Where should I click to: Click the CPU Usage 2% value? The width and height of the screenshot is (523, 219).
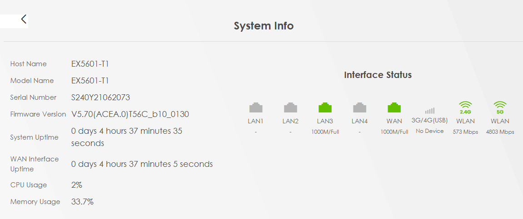[77, 185]
